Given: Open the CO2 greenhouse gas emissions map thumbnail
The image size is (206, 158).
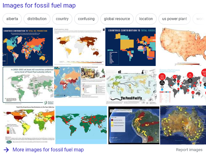Looking at the screenshot, I should (x=28, y=125).
